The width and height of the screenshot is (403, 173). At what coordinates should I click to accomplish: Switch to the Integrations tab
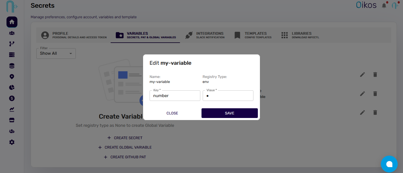[206, 35]
